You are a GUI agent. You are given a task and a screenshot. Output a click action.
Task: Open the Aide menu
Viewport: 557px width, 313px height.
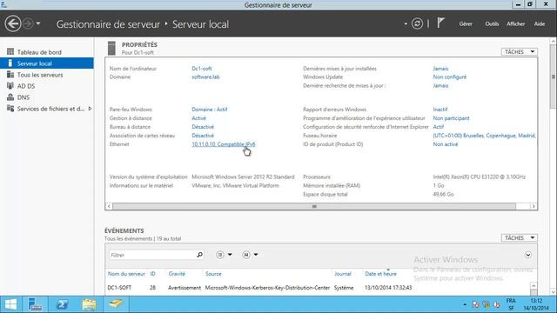tap(540, 23)
